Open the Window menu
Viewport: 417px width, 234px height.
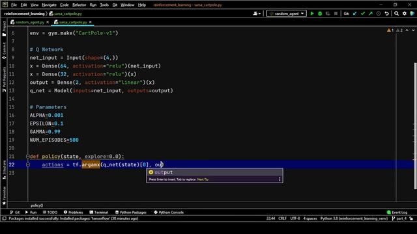[128, 5]
